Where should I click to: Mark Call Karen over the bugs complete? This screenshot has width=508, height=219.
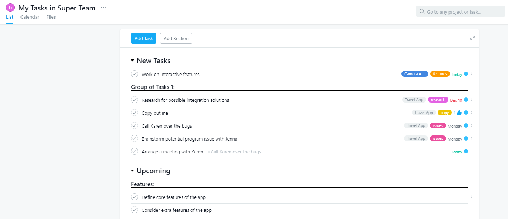(135, 125)
